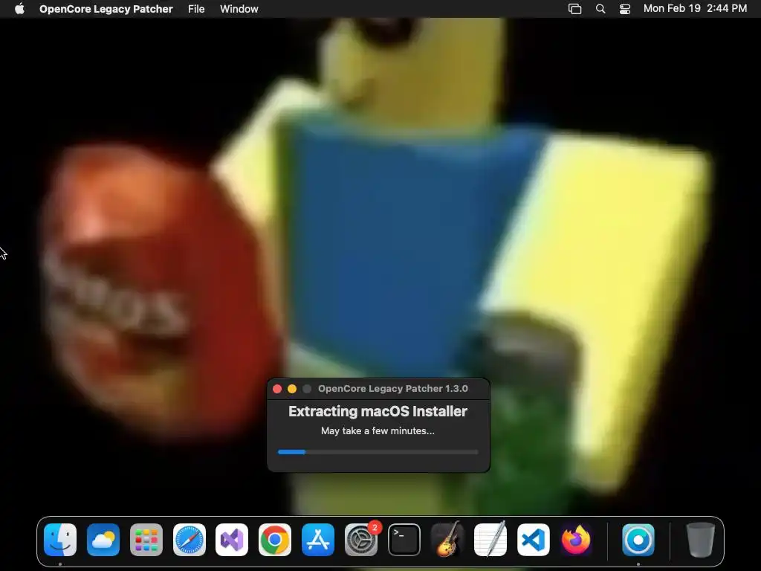Open the File menu

click(196, 9)
